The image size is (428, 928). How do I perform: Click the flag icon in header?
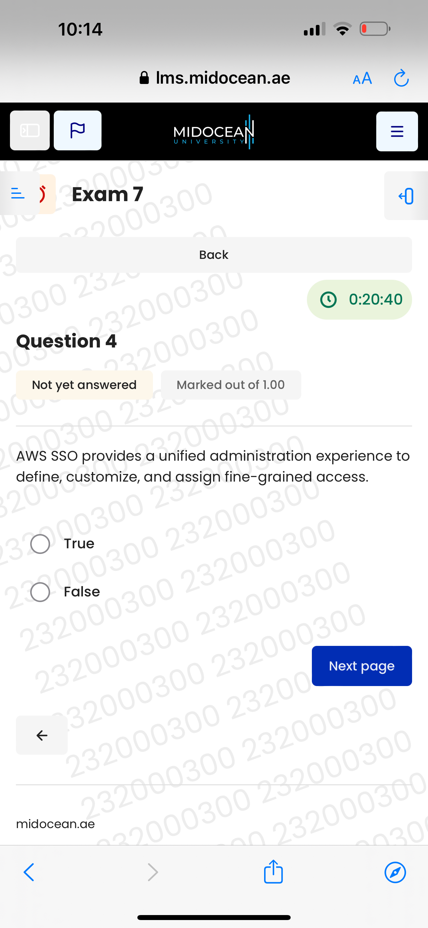[77, 130]
